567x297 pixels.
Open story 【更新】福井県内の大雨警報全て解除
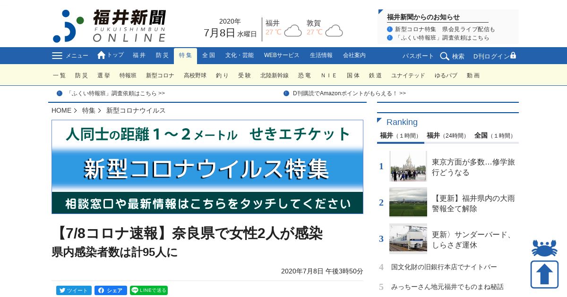[473, 203]
